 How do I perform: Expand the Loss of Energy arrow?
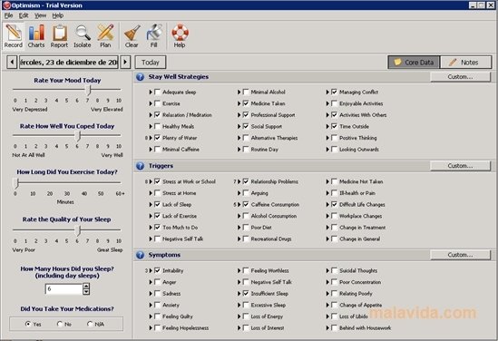239,317
